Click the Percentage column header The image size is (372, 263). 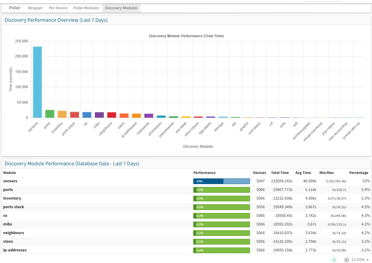(x=359, y=173)
